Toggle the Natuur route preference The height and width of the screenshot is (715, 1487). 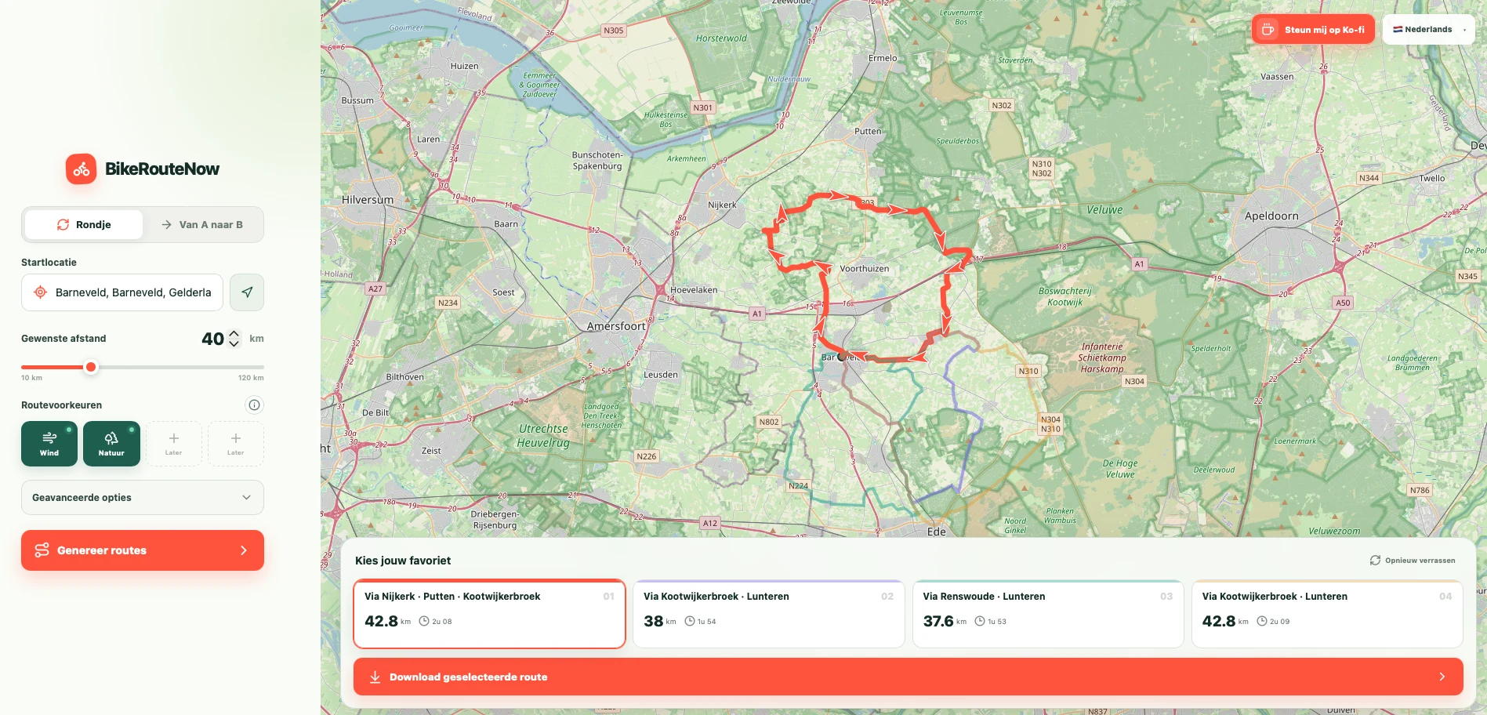click(x=111, y=444)
